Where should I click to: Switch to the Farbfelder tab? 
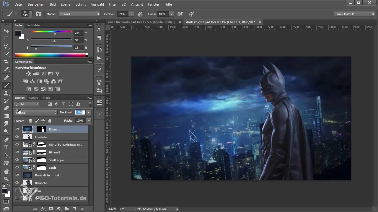tap(33, 25)
